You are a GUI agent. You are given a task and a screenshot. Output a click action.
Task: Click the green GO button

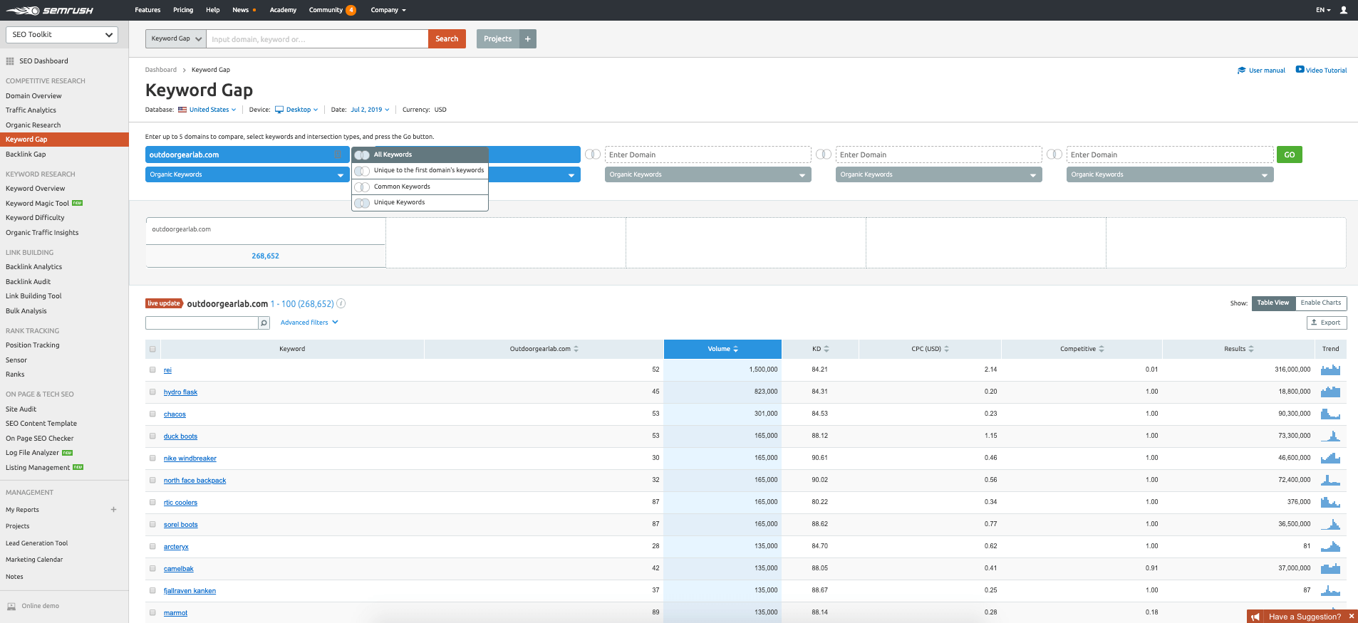tap(1290, 155)
